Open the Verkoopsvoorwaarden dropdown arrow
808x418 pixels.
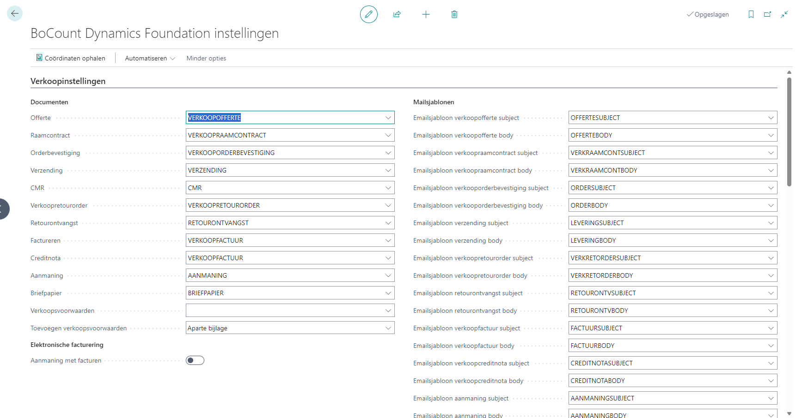tap(388, 311)
